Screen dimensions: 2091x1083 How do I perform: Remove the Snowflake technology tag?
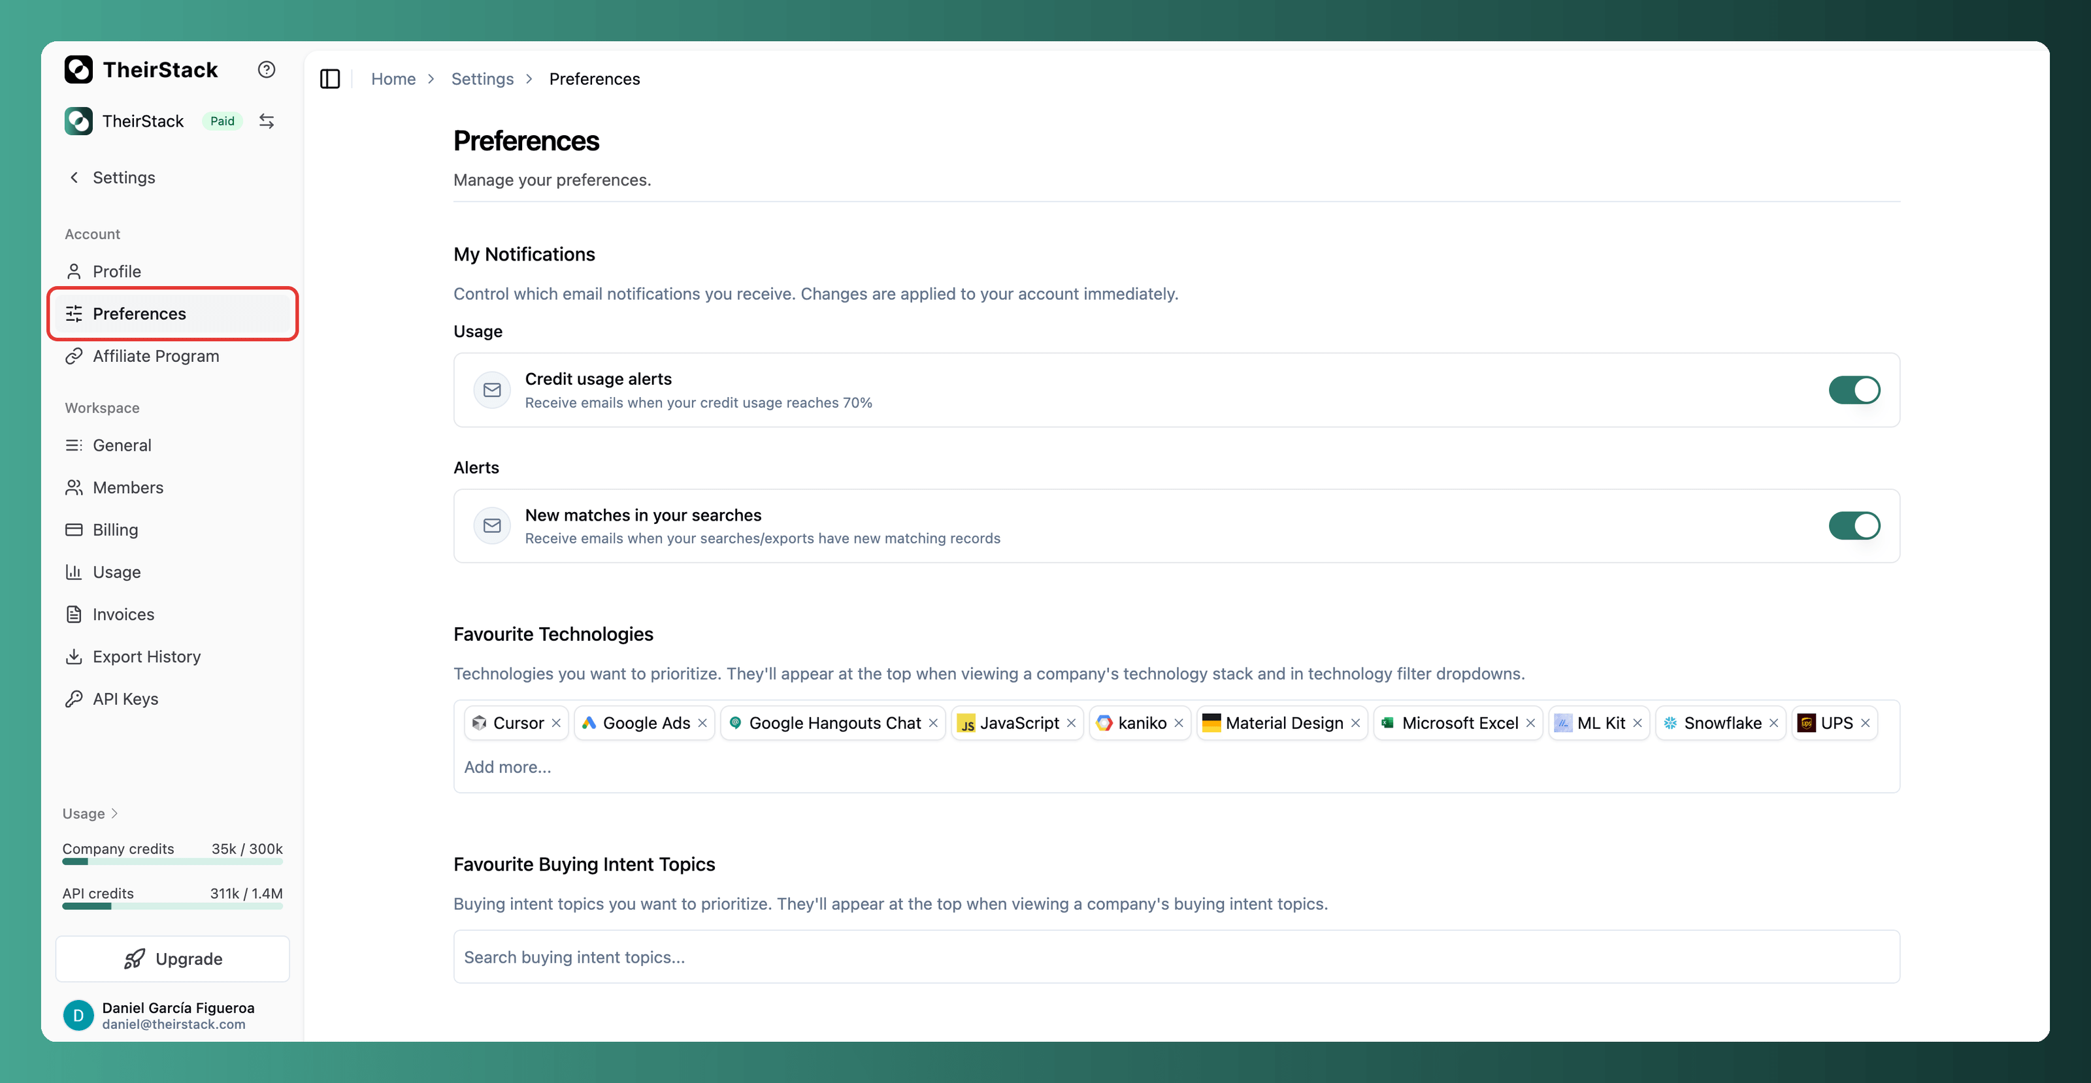click(1773, 723)
